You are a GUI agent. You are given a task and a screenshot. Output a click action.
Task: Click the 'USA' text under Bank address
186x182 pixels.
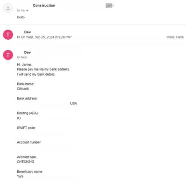click(x=73, y=104)
